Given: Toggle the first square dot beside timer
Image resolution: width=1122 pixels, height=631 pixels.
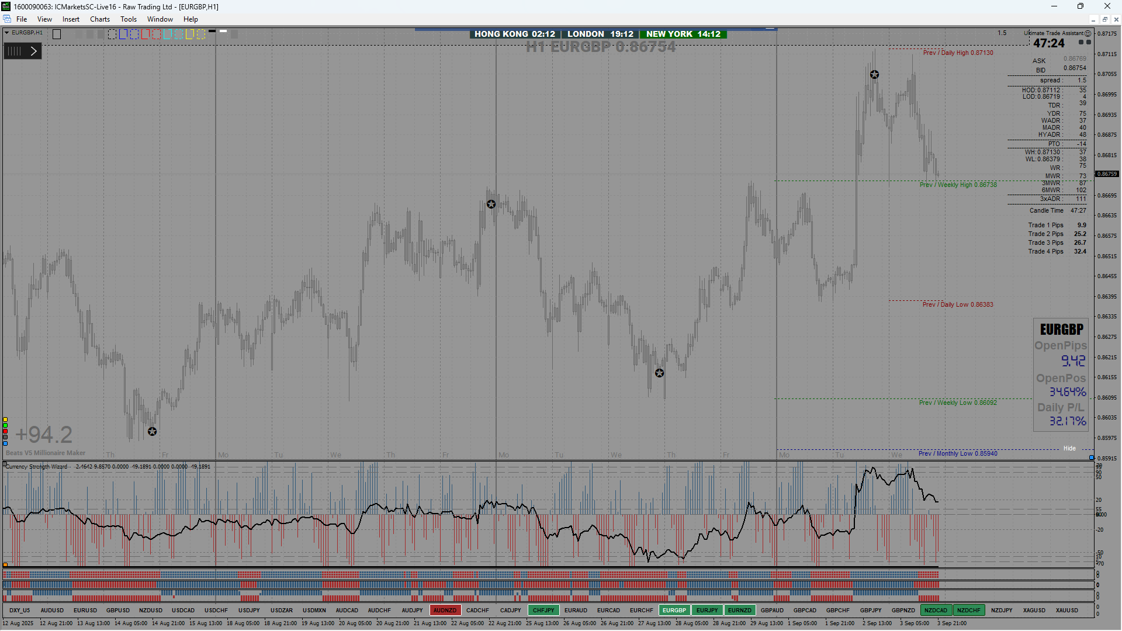Looking at the screenshot, I should click(1081, 42).
